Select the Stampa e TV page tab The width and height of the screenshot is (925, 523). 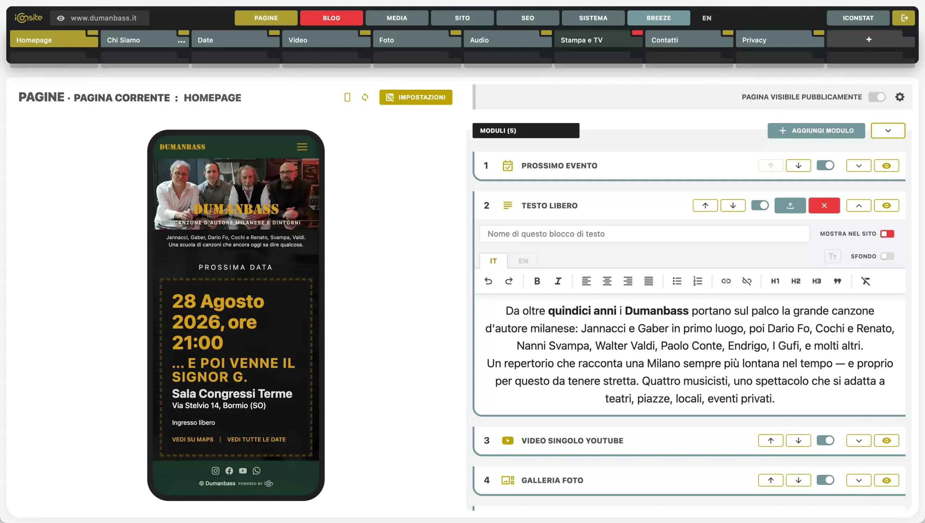tap(598, 39)
